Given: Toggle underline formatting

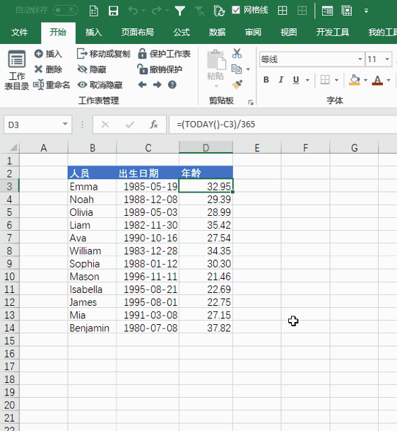Looking at the screenshot, I should pyautogui.click(x=296, y=80).
